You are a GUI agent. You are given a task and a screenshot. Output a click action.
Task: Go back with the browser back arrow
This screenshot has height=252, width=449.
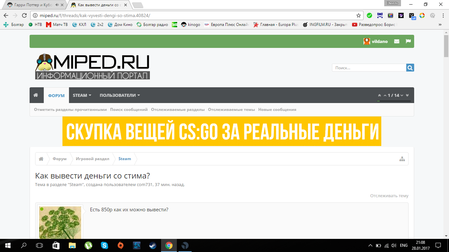[6, 15]
